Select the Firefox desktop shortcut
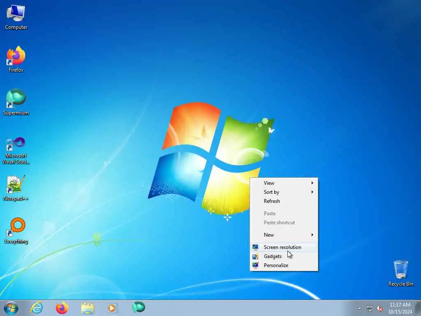The width and height of the screenshot is (421, 316). [16, 59]
